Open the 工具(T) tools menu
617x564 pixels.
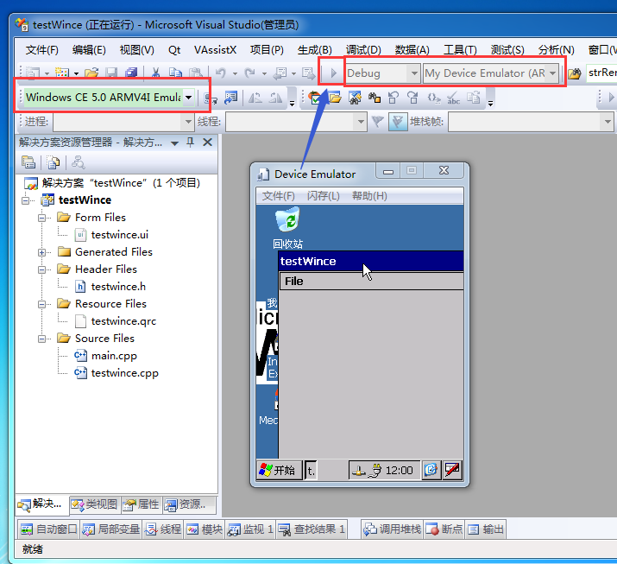tap(460, 50)
